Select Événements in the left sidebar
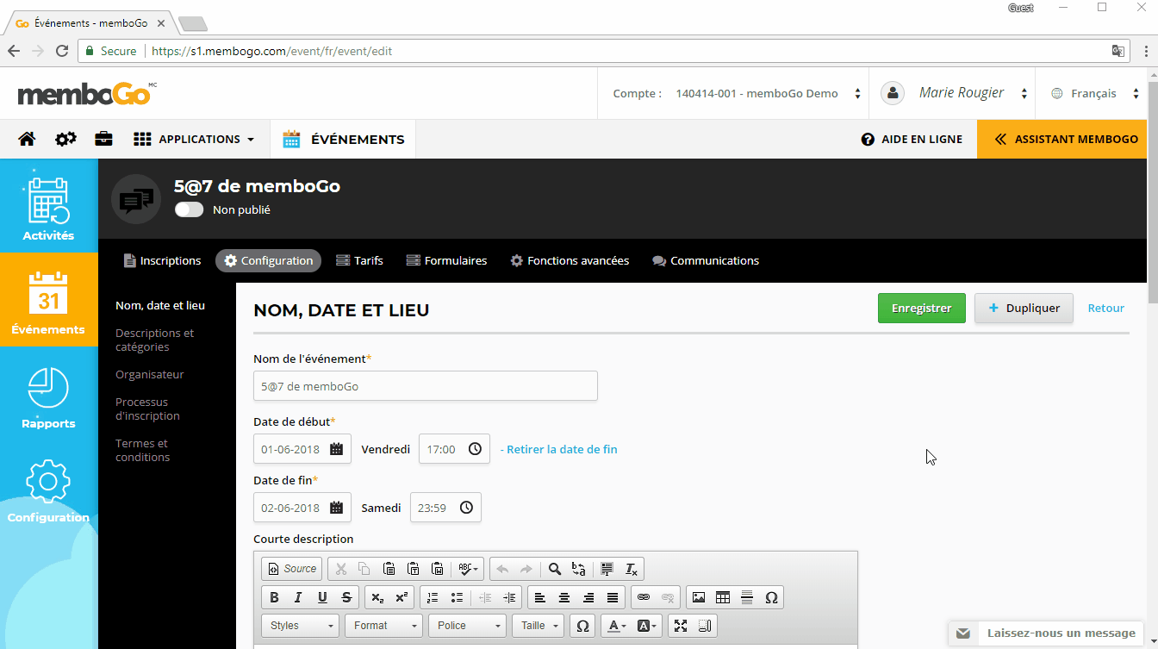 [48, 300]
